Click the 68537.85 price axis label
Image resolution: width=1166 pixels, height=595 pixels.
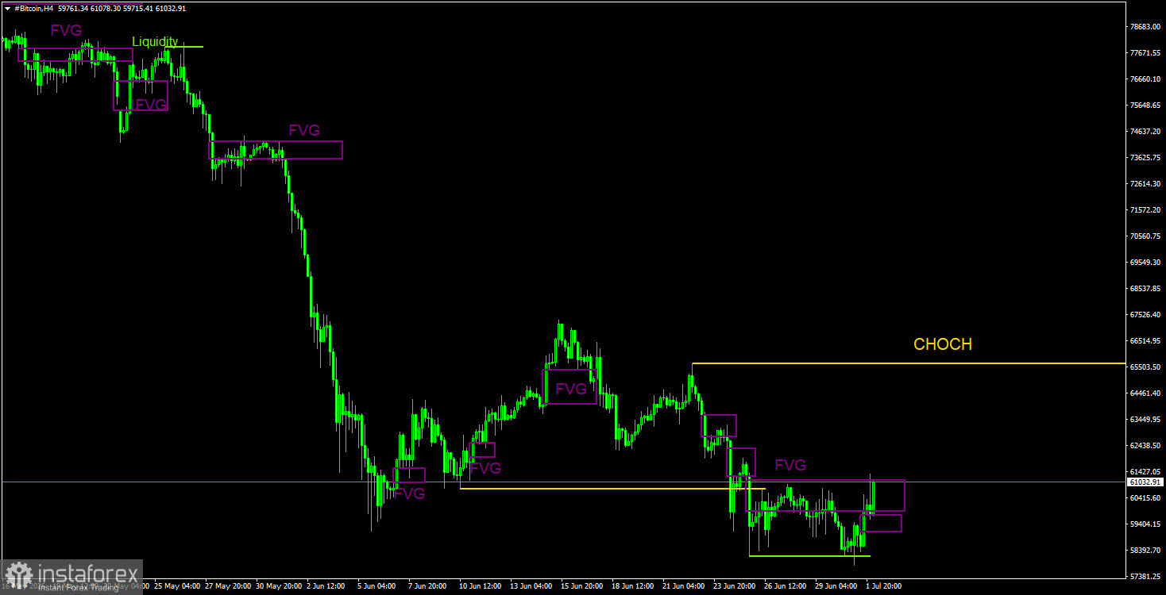[x=1145, y=288]
